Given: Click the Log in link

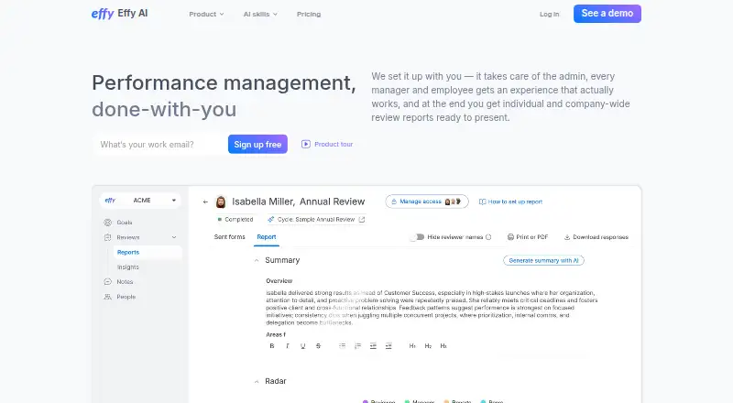Looking at the screenshot, I should (549, 14).
